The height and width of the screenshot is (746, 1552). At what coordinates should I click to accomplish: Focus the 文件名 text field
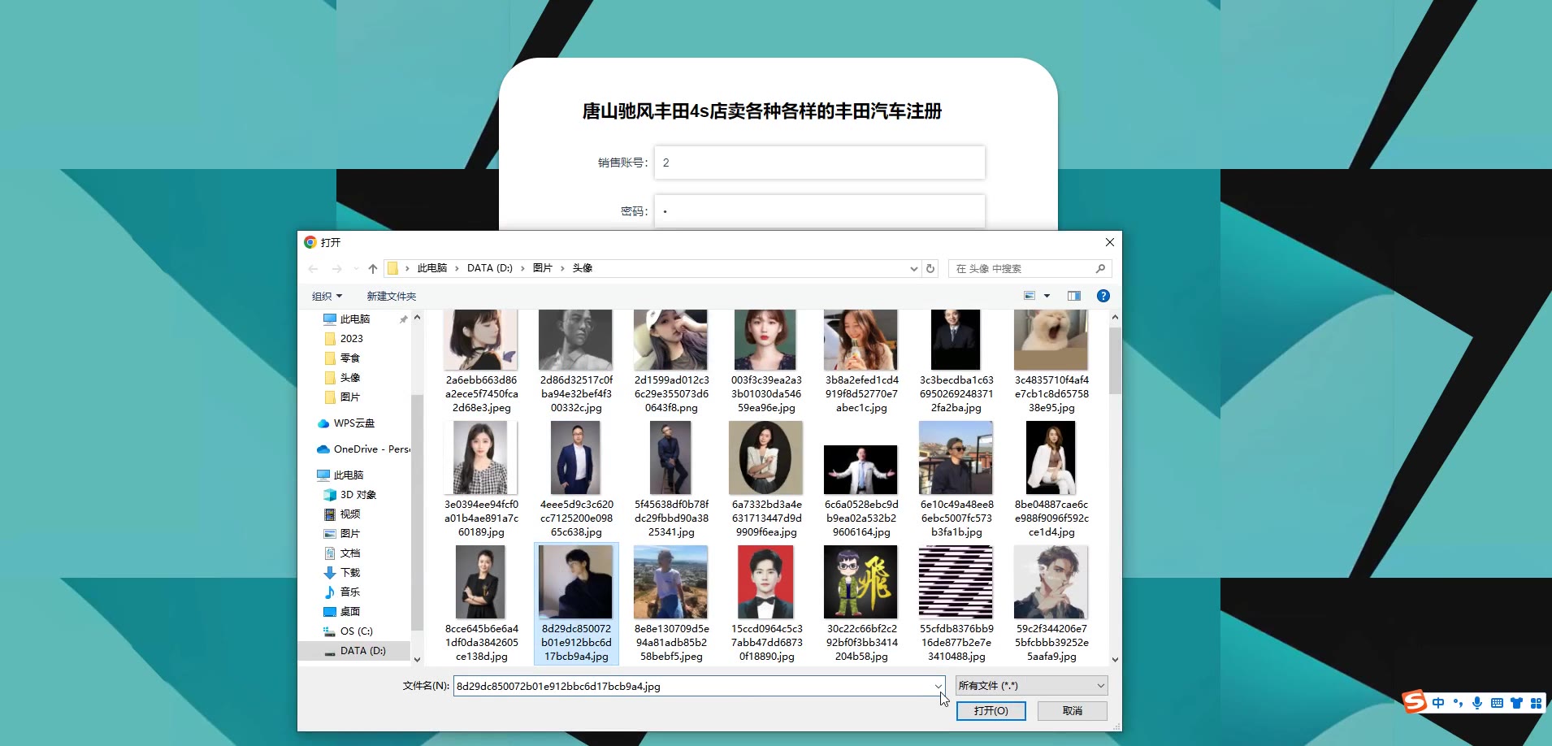[692, 687]
